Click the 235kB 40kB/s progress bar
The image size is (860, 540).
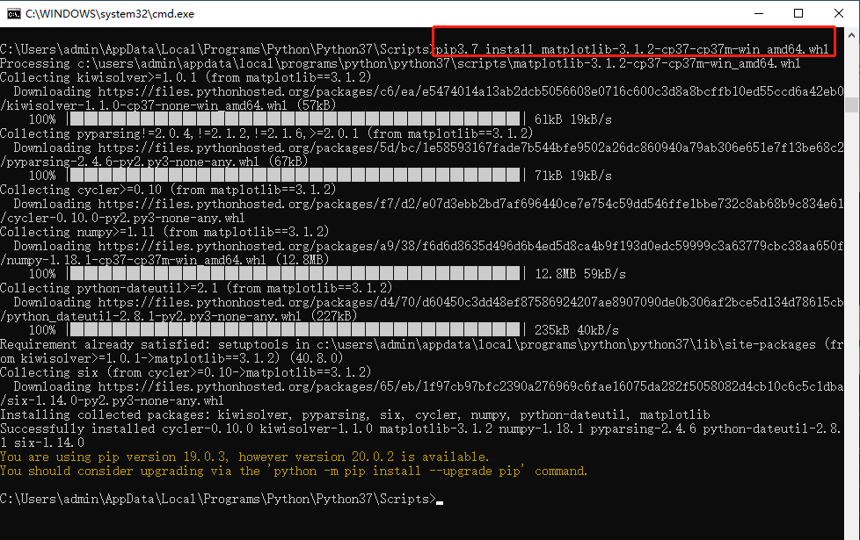click(295, 329)
